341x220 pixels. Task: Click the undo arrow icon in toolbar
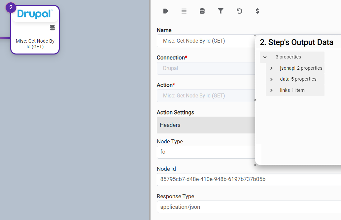coord(239,11)
